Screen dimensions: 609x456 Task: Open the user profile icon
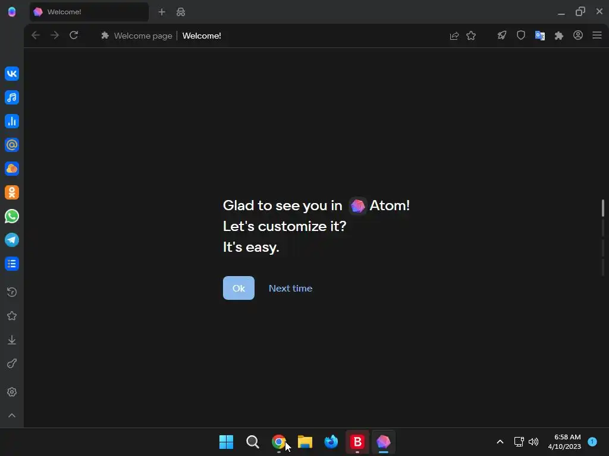click(x=578, y=35)
